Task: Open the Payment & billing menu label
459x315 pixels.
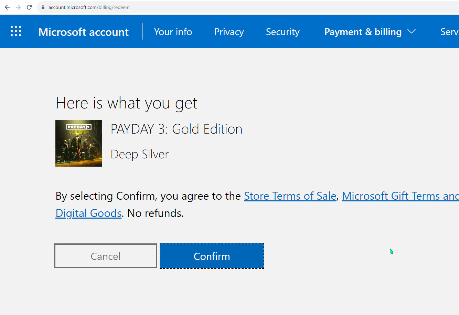Action: (363, 32)
